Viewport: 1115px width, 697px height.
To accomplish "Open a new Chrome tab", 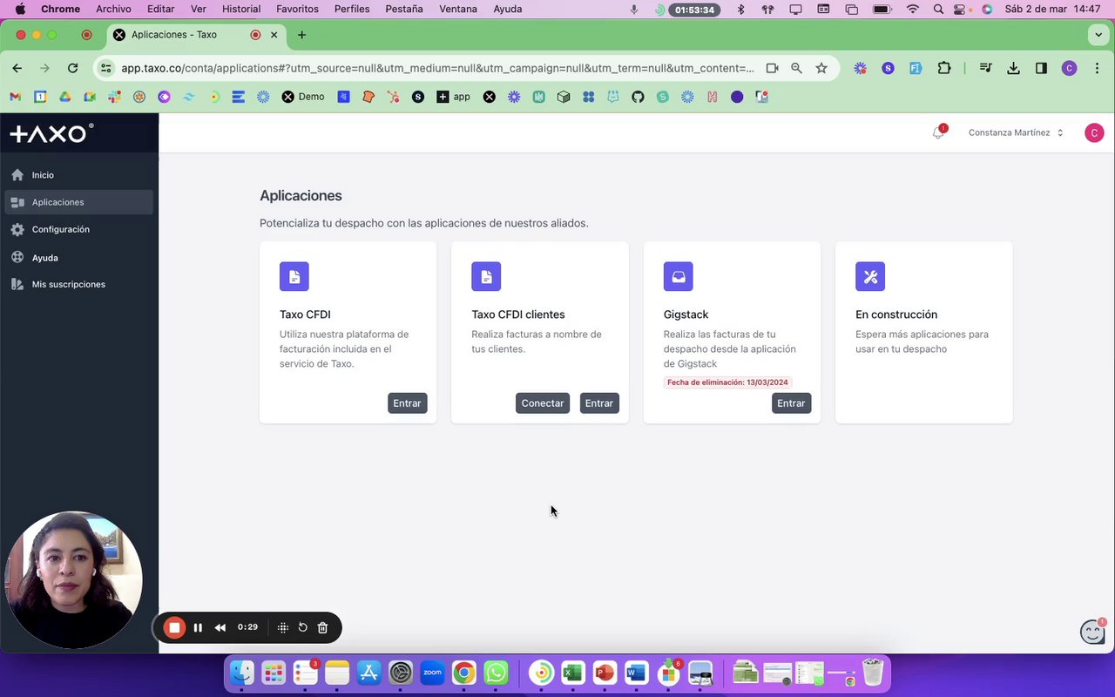I will tap(301, 35).
